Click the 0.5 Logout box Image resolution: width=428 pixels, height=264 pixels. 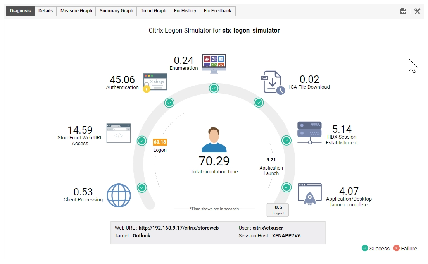(x=278, y=210)
